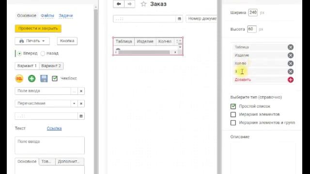Click down arrow of table vertical scrollbar

pyautogui.click(x=180, y=47)
